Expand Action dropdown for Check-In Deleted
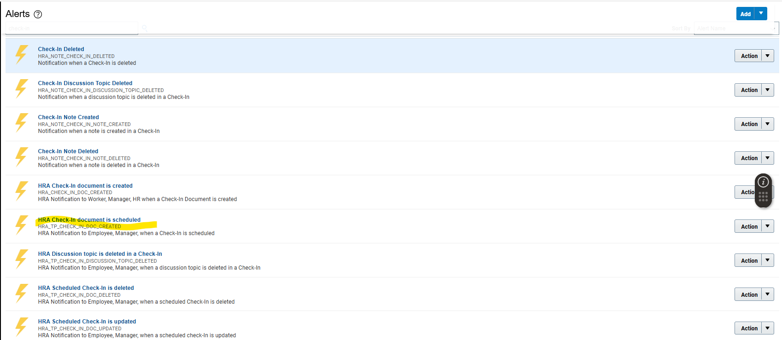782x340 pixels. [x=768, y=56]
